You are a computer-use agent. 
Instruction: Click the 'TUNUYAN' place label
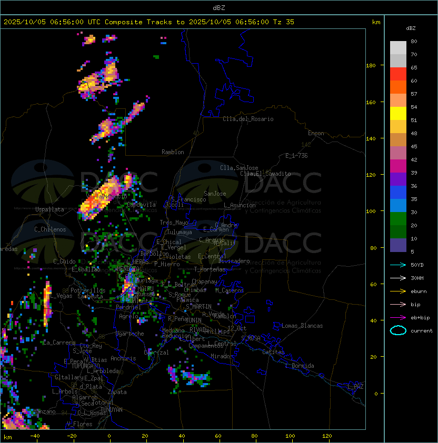(112, 410)
